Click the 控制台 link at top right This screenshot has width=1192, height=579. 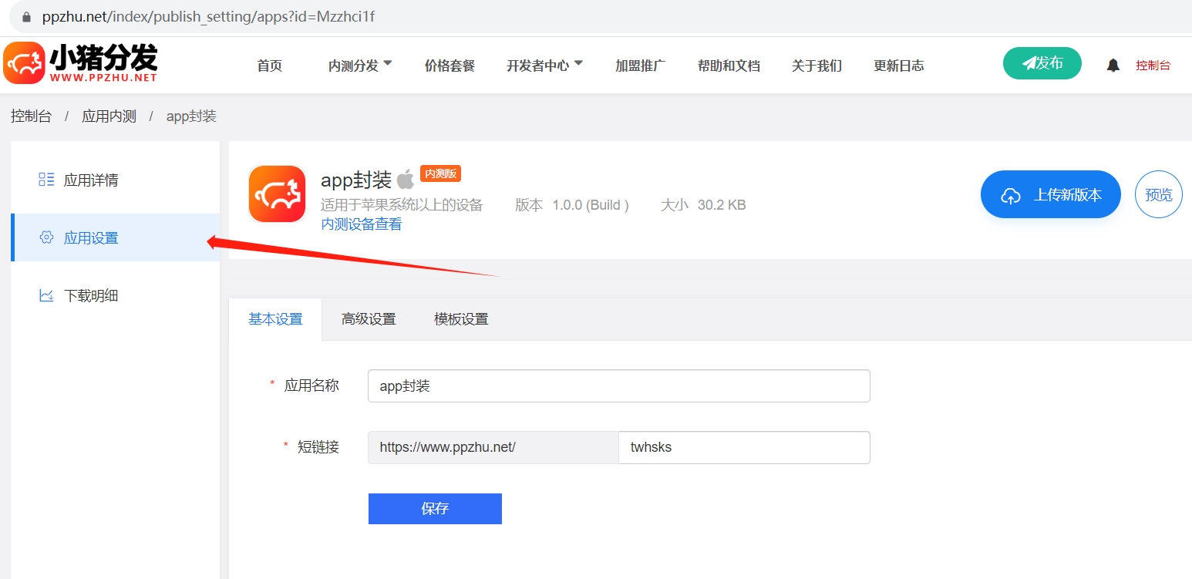pos(1153,65)
